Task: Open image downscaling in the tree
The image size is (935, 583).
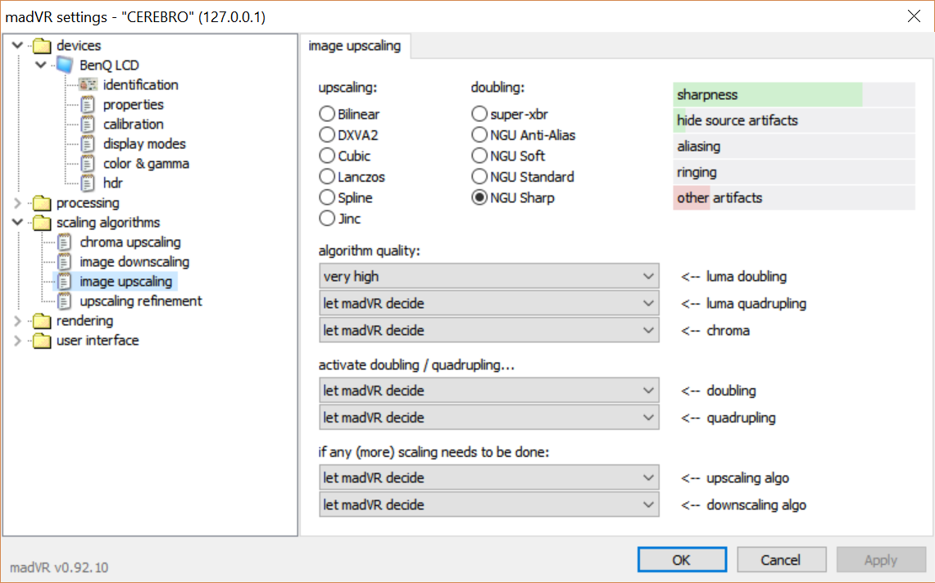Action: 134,262
